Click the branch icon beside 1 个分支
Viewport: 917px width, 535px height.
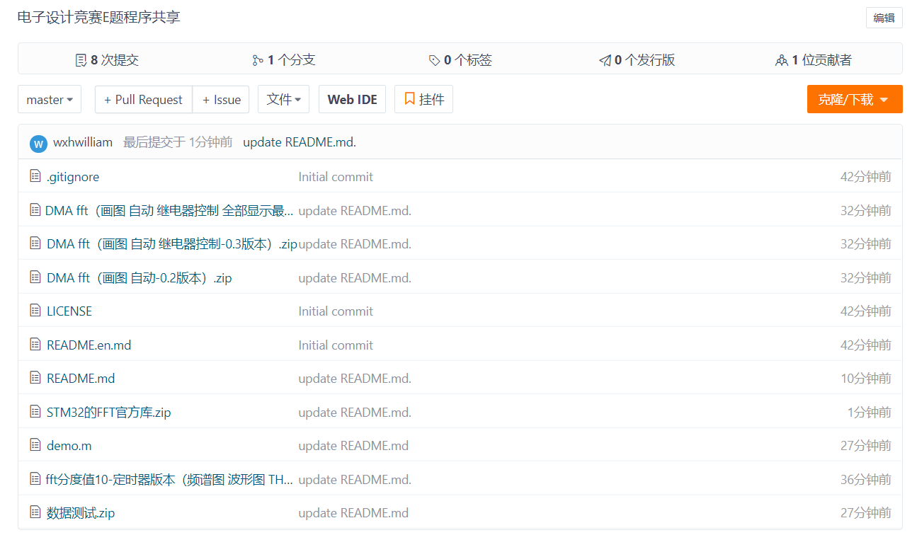(x=258, y=60)
